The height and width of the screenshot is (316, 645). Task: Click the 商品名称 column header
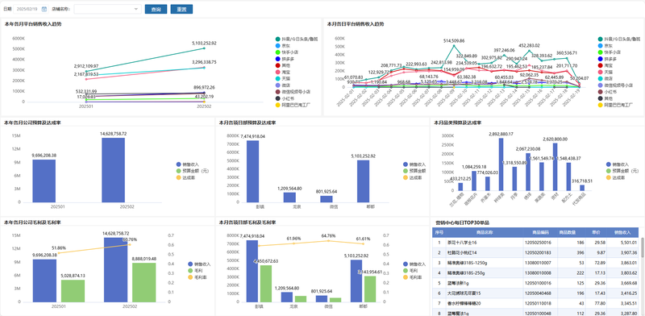pyautogui.click(x=484, y=232)
